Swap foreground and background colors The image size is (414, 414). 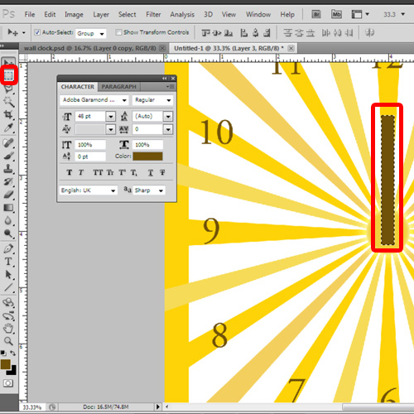pyautogui.click(x=12, y=353)
